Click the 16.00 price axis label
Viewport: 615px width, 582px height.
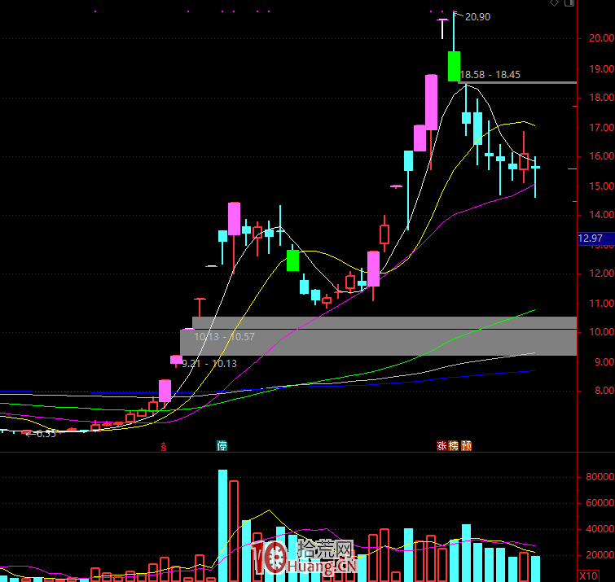(601, 156)
